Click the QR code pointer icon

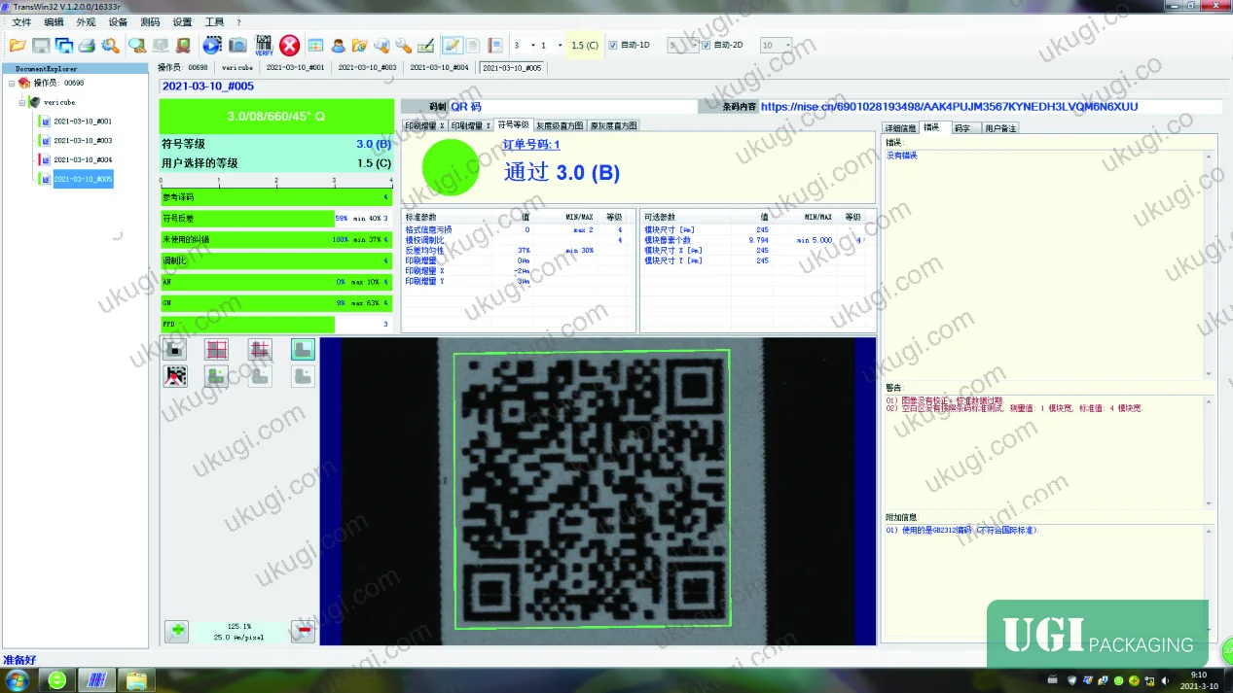(175, 376)
